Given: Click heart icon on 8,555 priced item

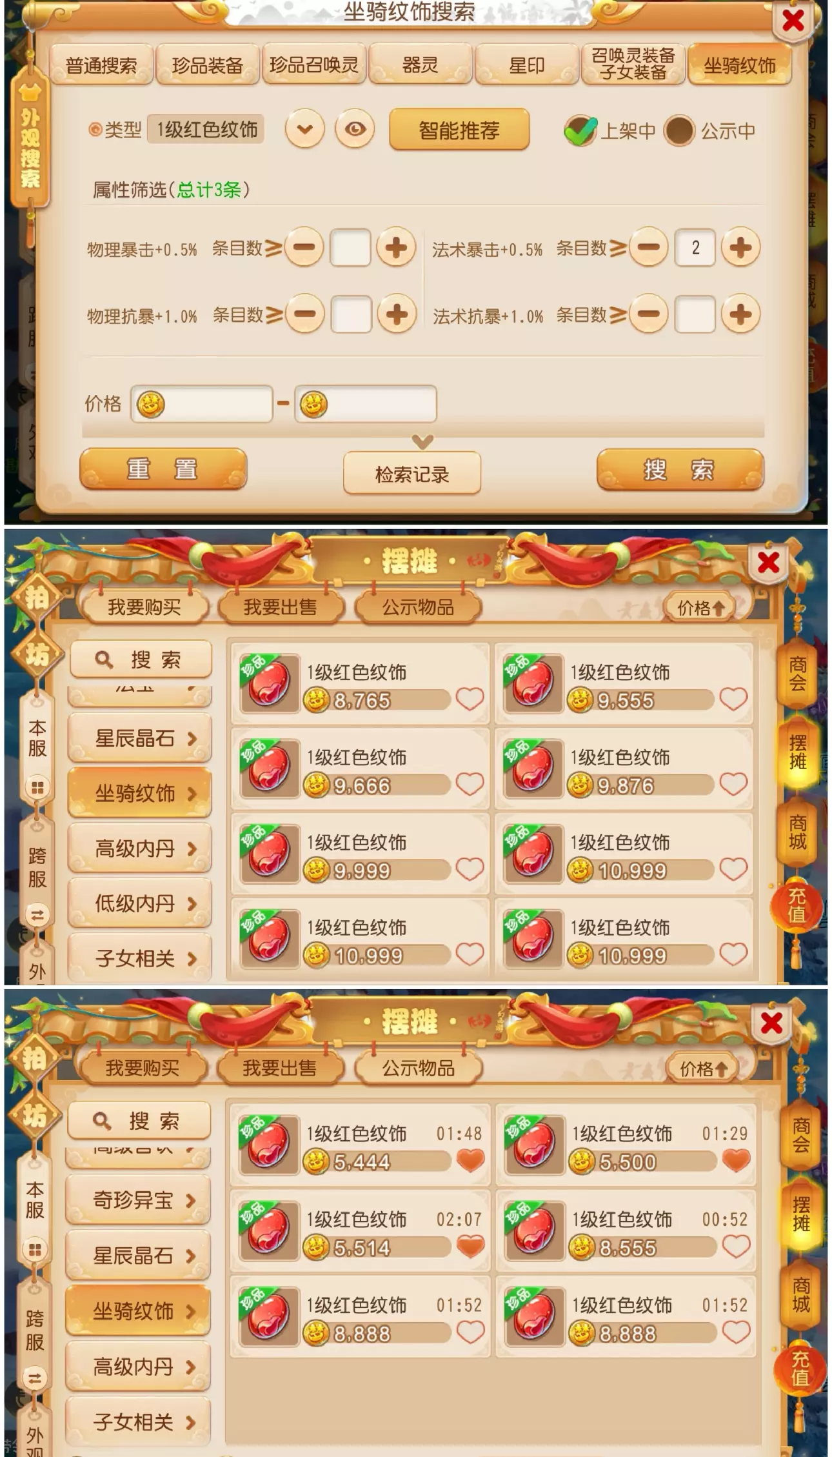Looking at the screenshot, I should (736, 1247).
